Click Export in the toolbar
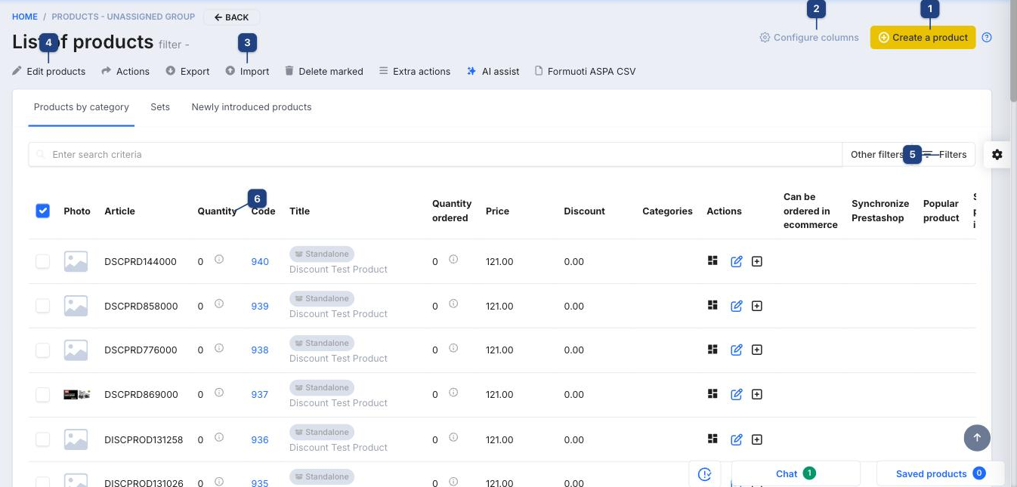Image resolution: width=1017 pixels, height=487 pixels. [x=187, y=71]
